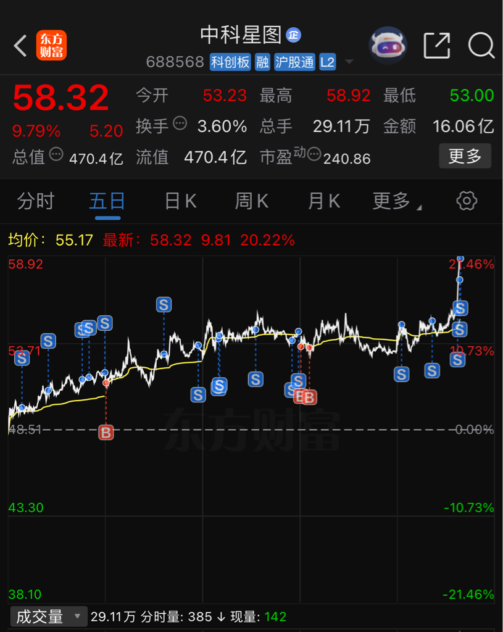This screenshot has width=503, height=632.
Task: Open the 成交量 indicator dropdown
Action: point(49,617)
